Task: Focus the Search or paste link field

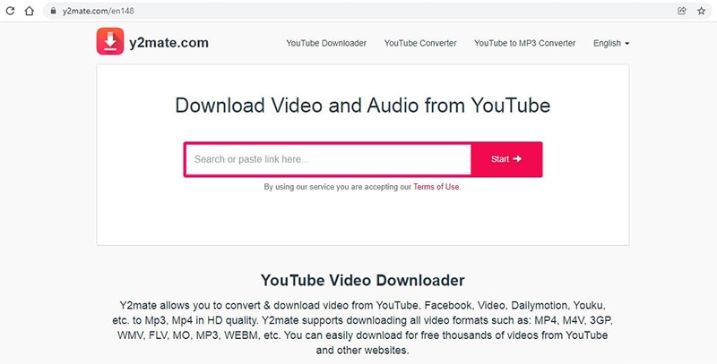Action: coord(328,159)
